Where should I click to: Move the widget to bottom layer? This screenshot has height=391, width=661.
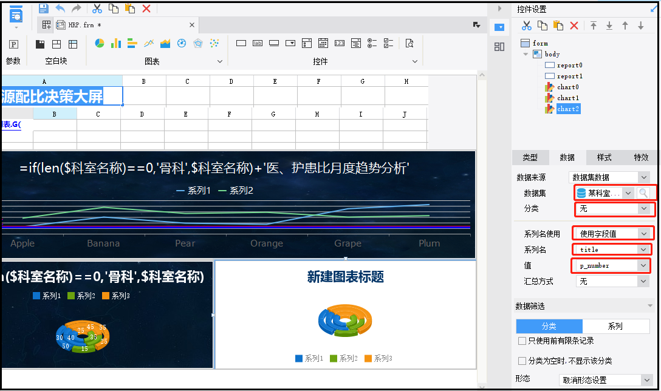[x=609, y=25]
